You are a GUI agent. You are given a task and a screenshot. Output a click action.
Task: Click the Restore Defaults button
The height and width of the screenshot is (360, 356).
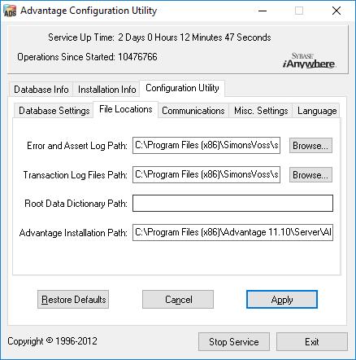(73, 300)
